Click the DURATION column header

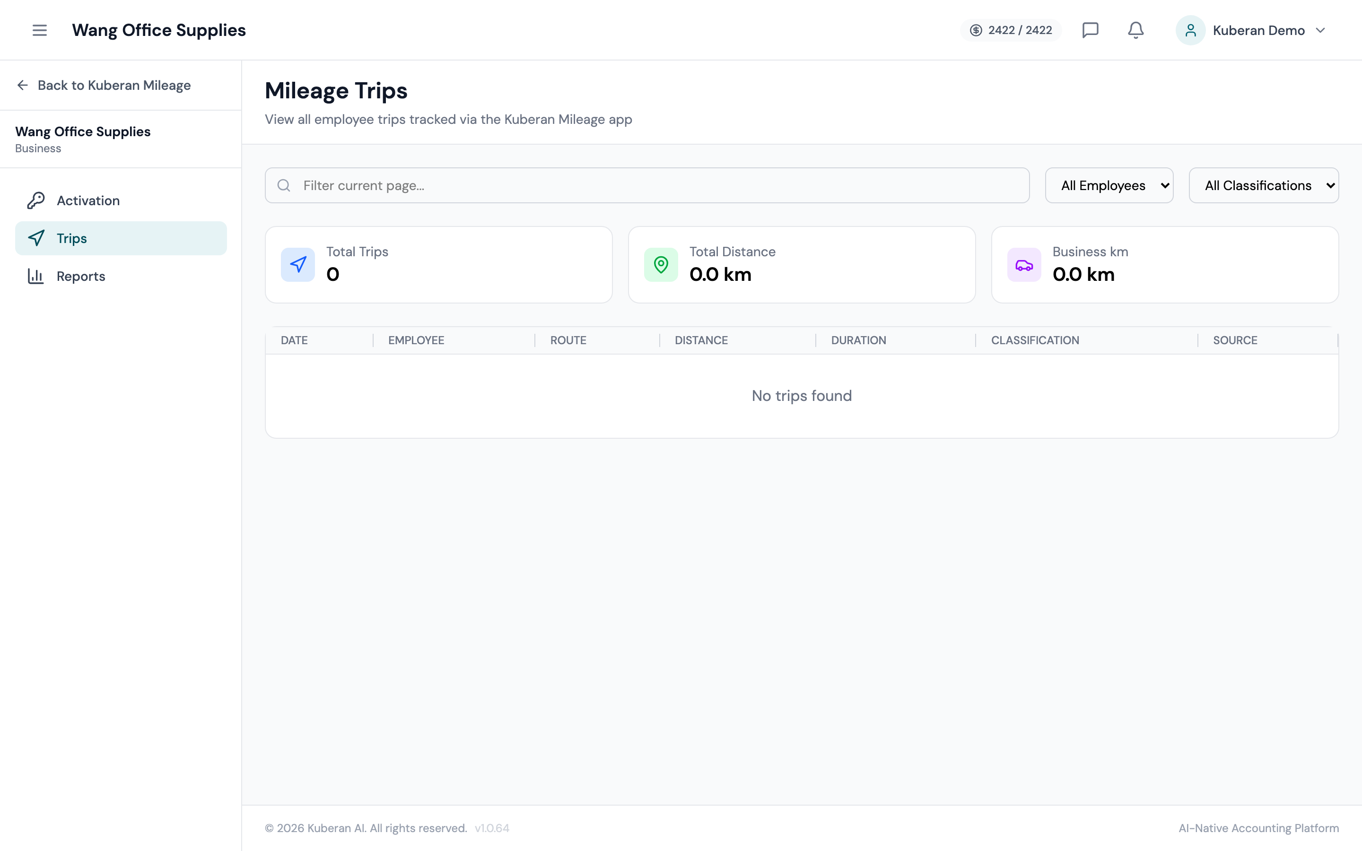pyautogui.click(x=858, y=340)
